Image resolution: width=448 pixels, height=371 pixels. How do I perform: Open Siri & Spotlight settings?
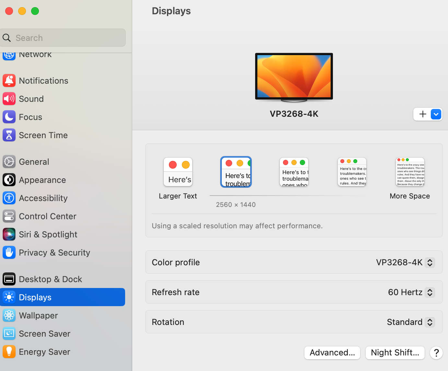click(x=48, y=234)
